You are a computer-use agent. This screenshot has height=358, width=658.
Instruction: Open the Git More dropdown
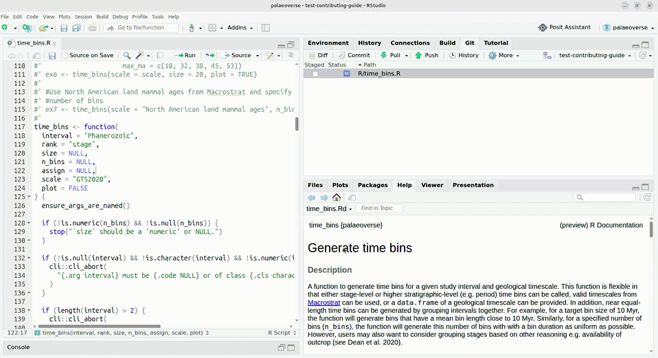(504, 56)
